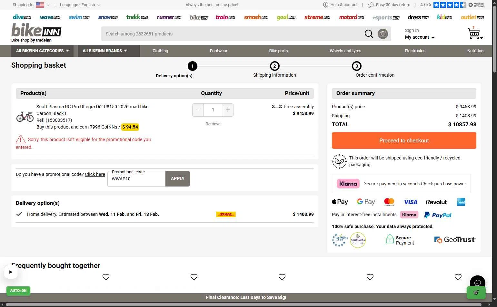Click the Sign in link

point(412,30)
